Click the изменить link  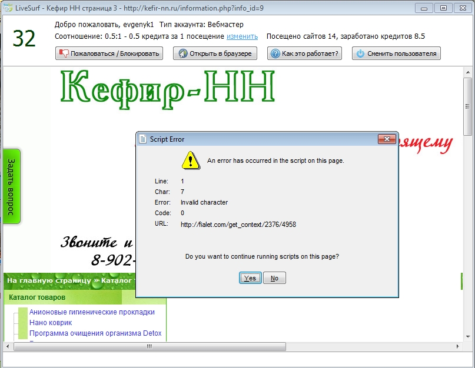coord(242,36)
